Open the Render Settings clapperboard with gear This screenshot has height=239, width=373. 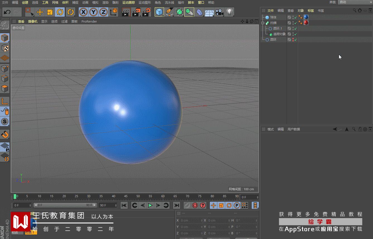tap(146, 12)
